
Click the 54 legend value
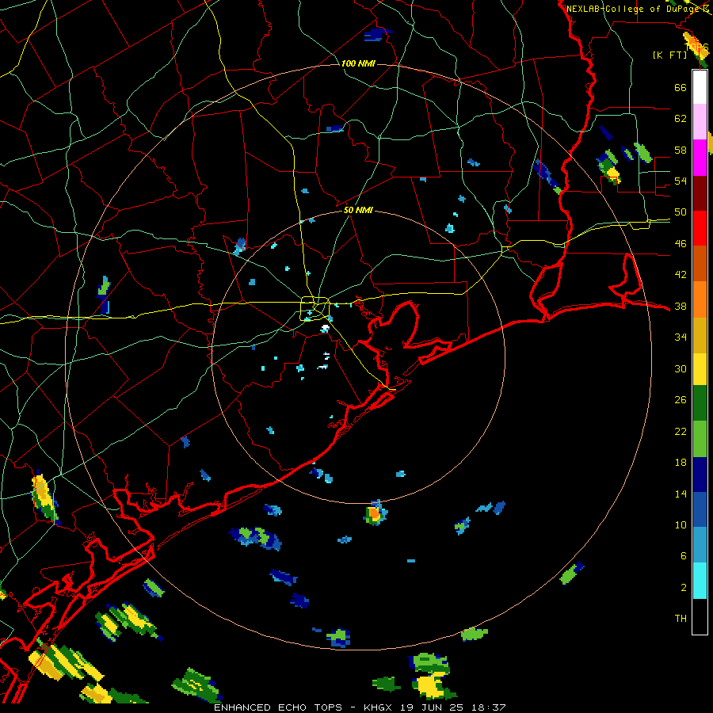(681, 181)
